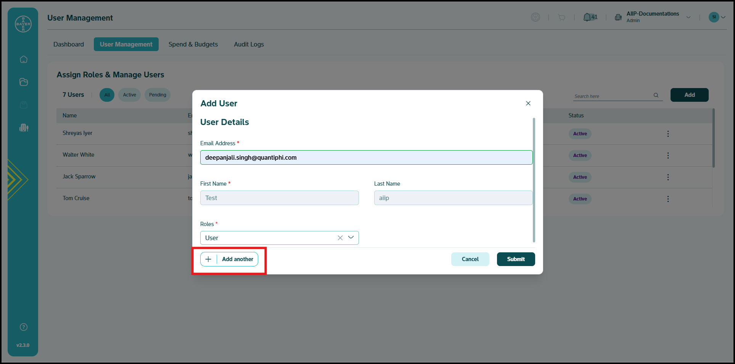
Task: Click the organization building sidebar icon
Action: [24, 128]
